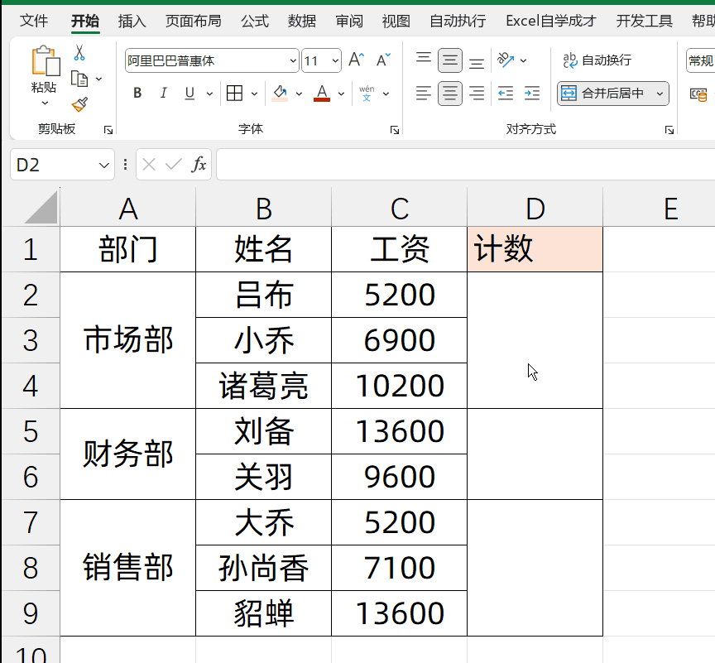Open the 插入 ribbon tab
Viewport: 715px width, 663px height.
point(132,21)
